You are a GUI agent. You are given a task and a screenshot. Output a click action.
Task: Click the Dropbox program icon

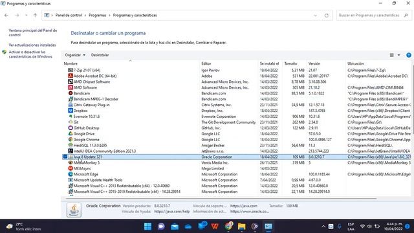tap(71, 111)
